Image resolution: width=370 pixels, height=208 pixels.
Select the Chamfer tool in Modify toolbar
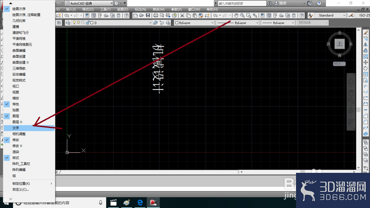point(366,116)
